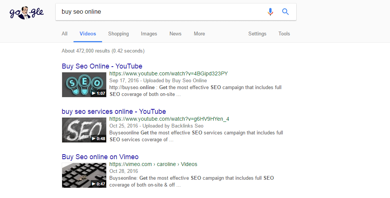Go to the Images tab
Image resolution: width=390 pixels, height=198 pixels.
[149, 34]
